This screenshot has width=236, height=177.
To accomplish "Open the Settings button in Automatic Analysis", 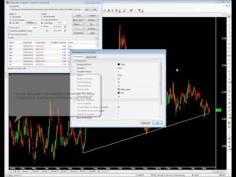I will point(92,29).
